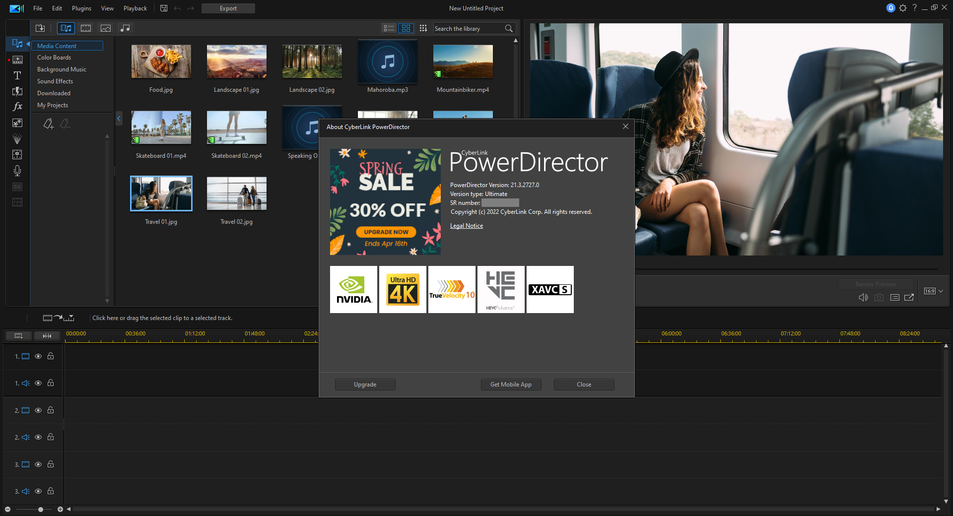Click Get Mobile App button
Viewport: 953px width, 516px height.
pos(511,385)
